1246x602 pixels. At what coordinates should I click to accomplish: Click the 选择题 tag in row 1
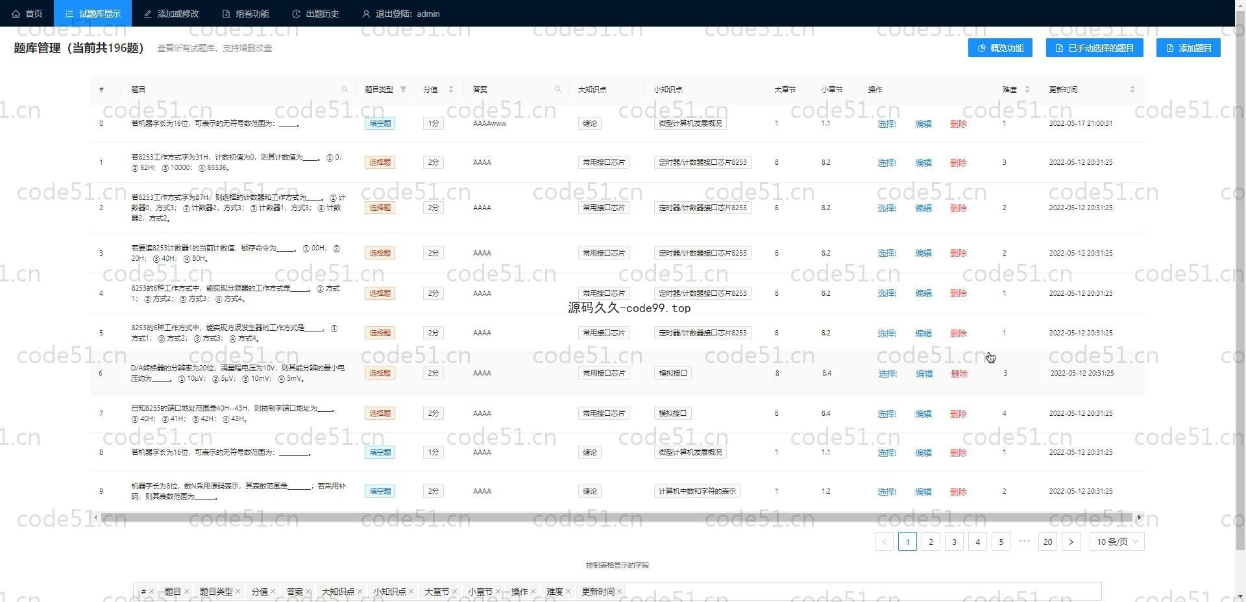pyautogui.click(x=380, y=162)
